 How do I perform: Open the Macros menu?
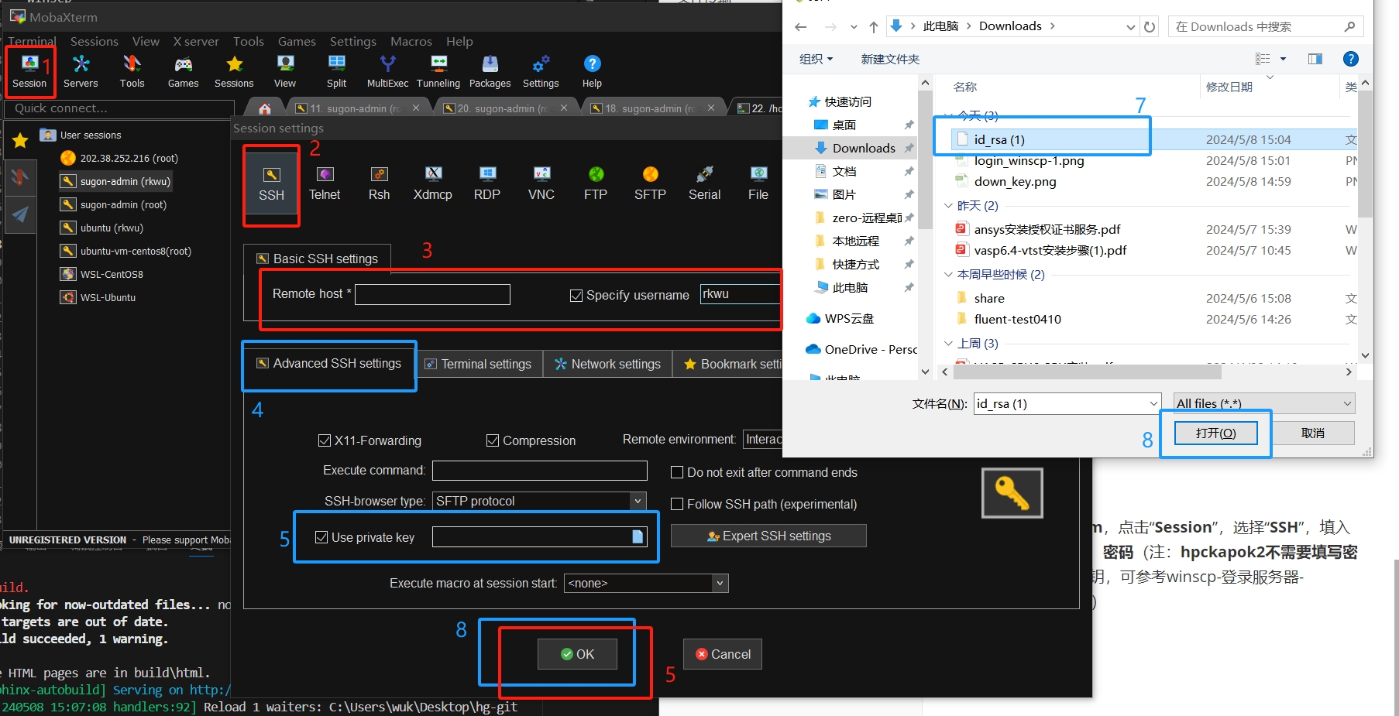(411, 41)
